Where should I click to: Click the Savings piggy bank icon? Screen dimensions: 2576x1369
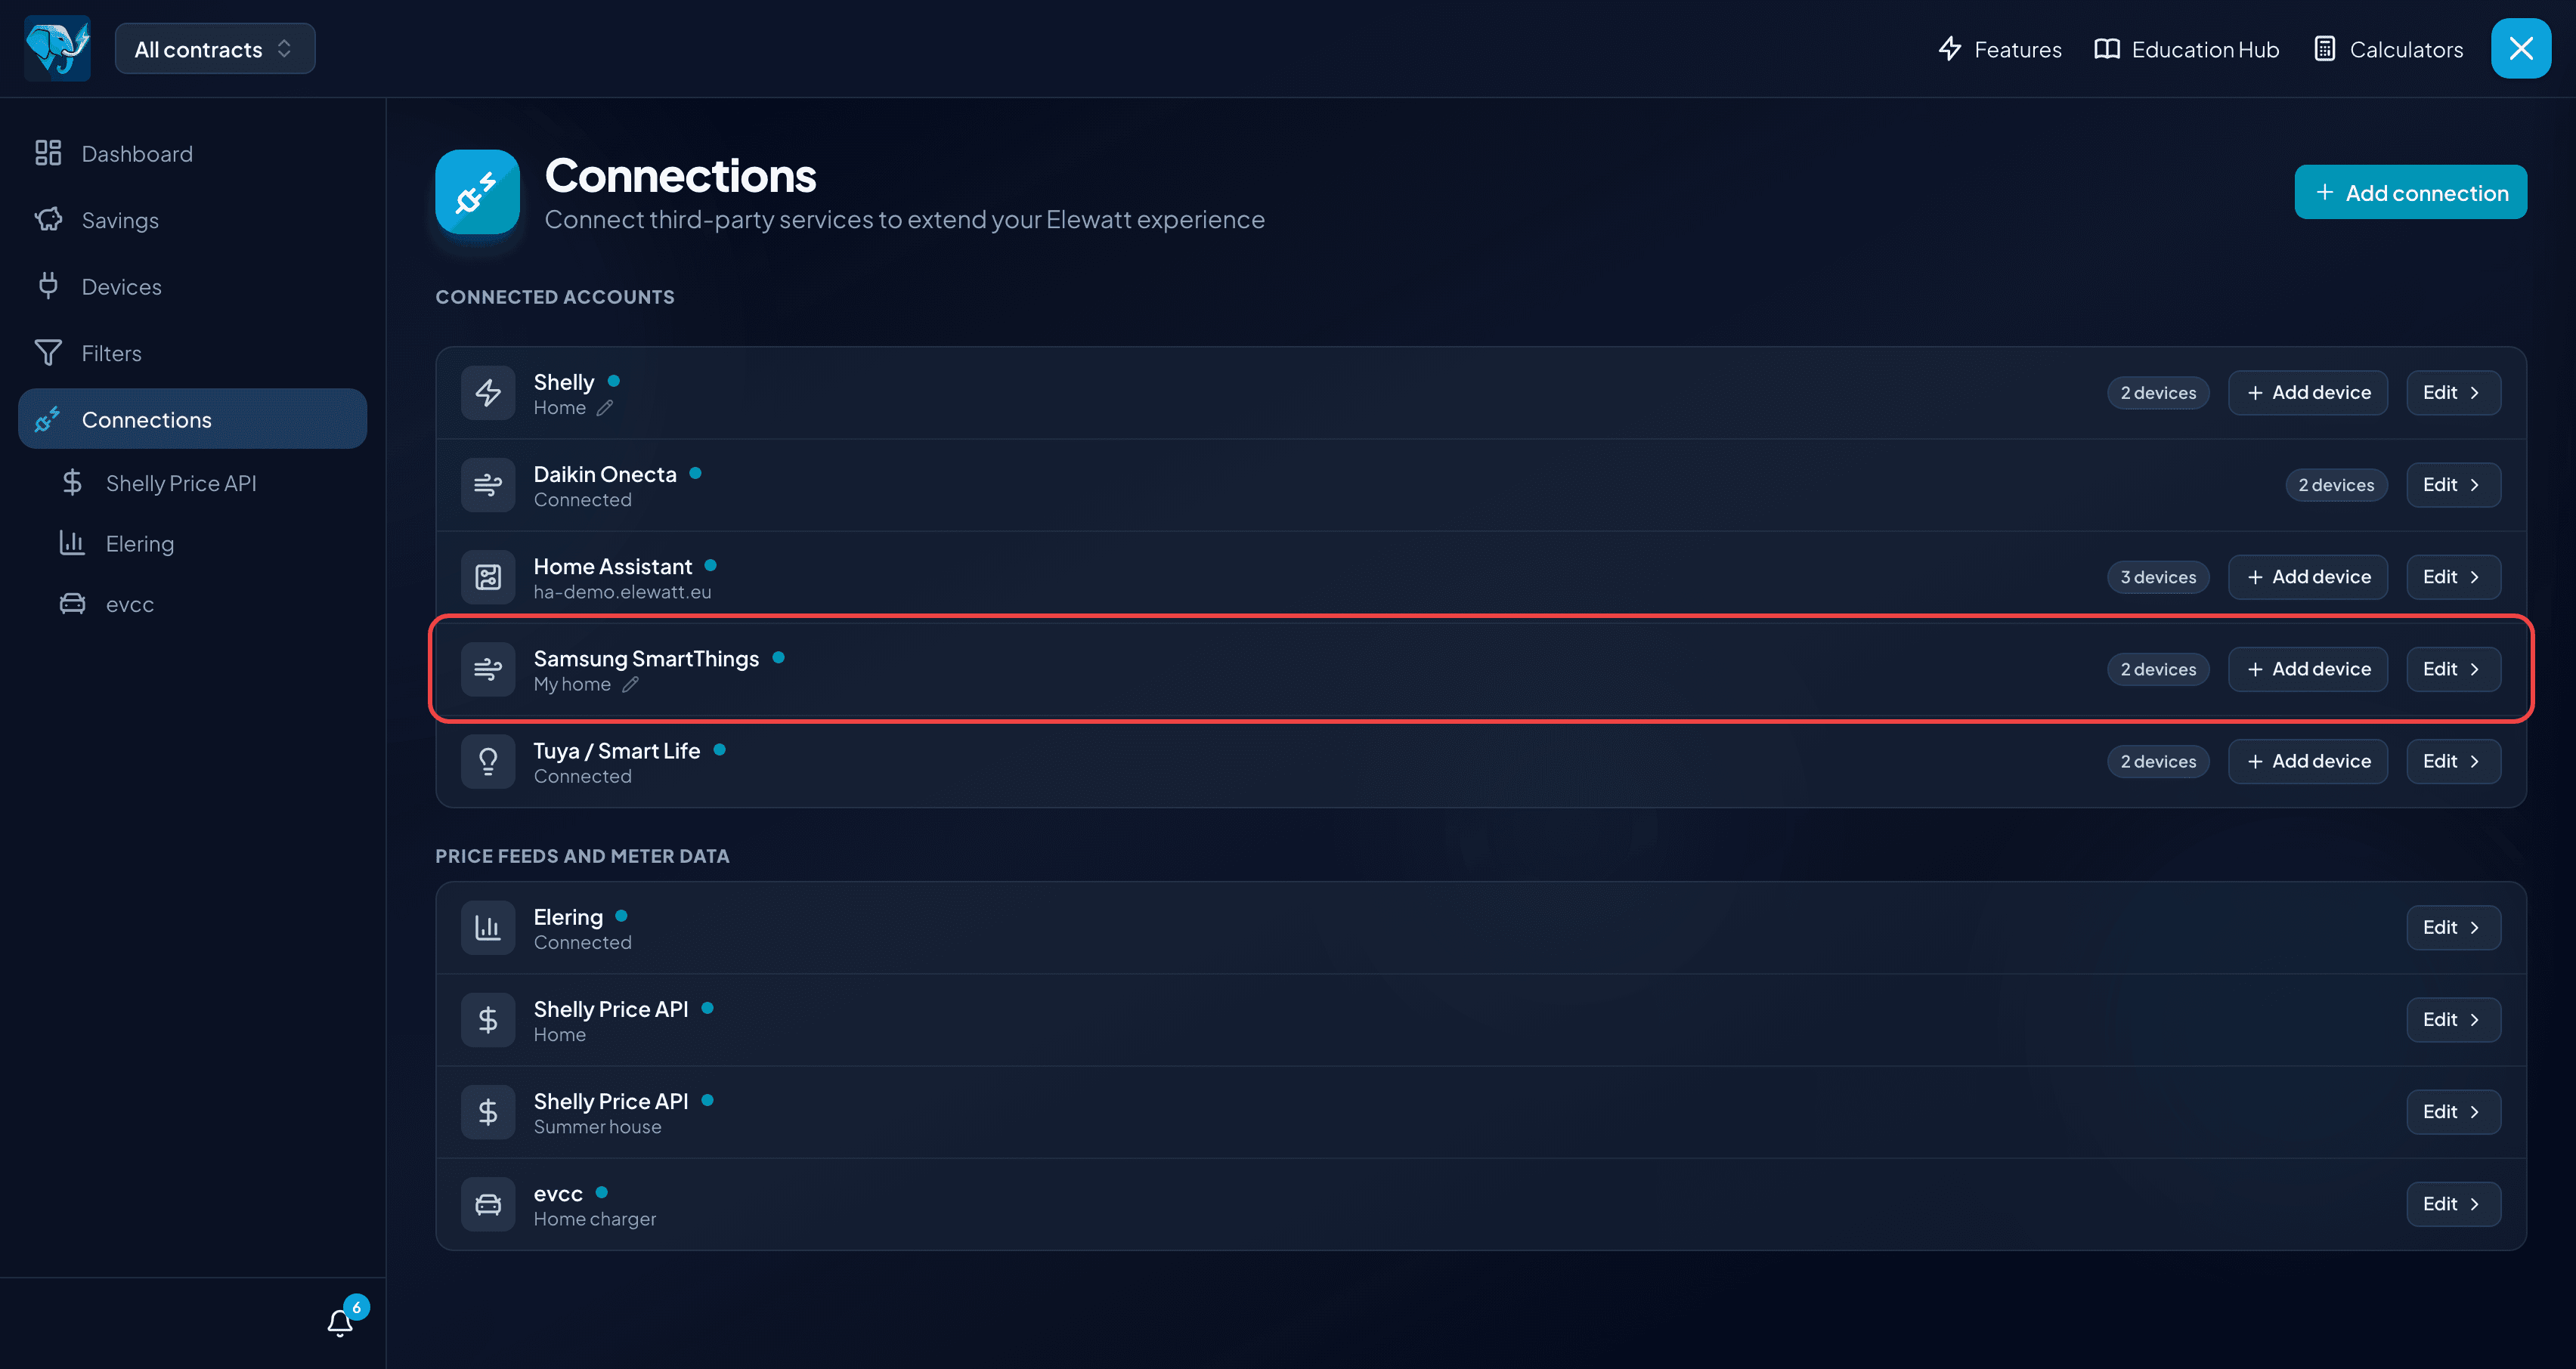(48, 220)
